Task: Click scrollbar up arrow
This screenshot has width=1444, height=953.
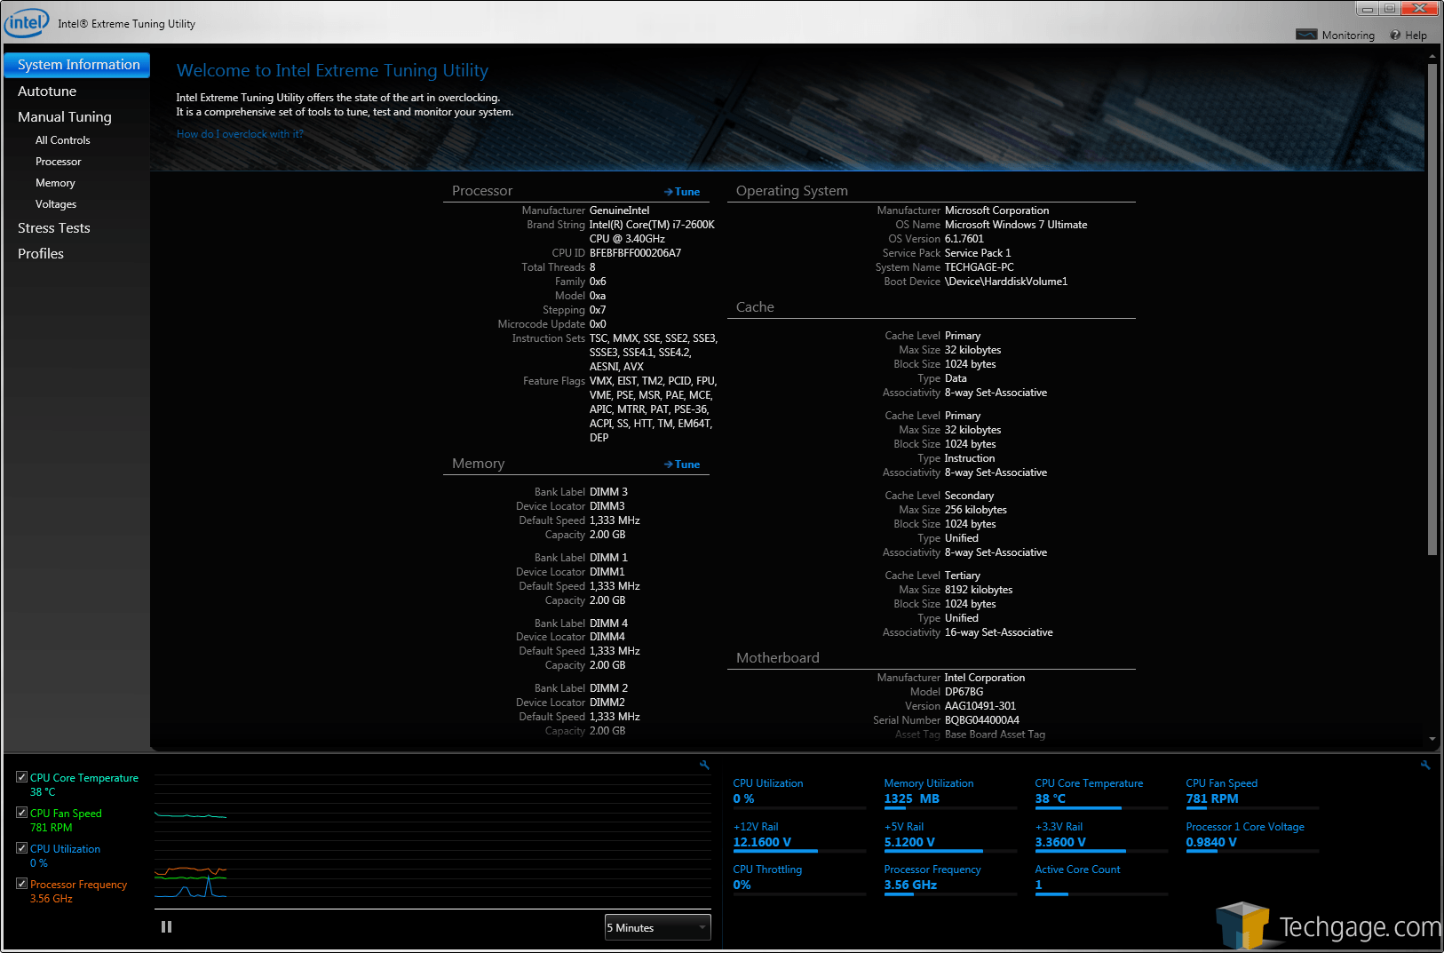Action: point(1432,56)
